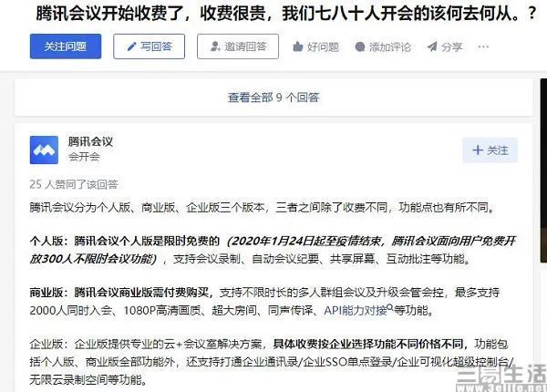
Task: Expand 查看全部 9 个回答
Action: coord(273,98)
